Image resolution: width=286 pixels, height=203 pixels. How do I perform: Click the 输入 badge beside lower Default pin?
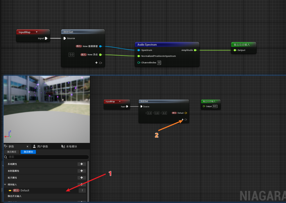[x=174, y=113]
